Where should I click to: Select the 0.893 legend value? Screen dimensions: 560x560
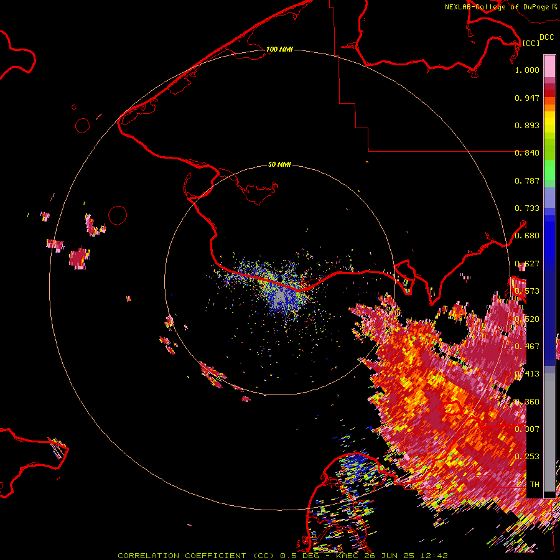coord(527,125)
